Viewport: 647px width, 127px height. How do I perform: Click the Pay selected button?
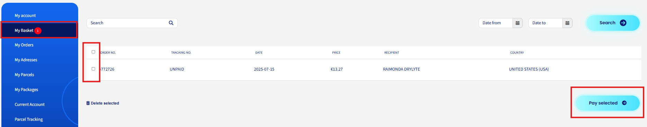click(x=608, y=103)
